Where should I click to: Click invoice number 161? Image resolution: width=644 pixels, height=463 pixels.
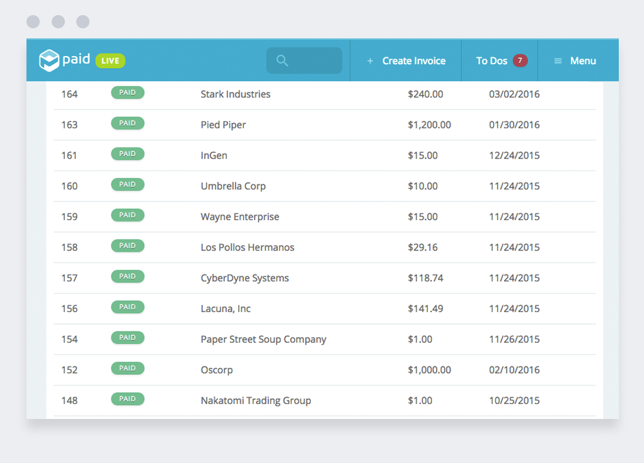point(69,155)
